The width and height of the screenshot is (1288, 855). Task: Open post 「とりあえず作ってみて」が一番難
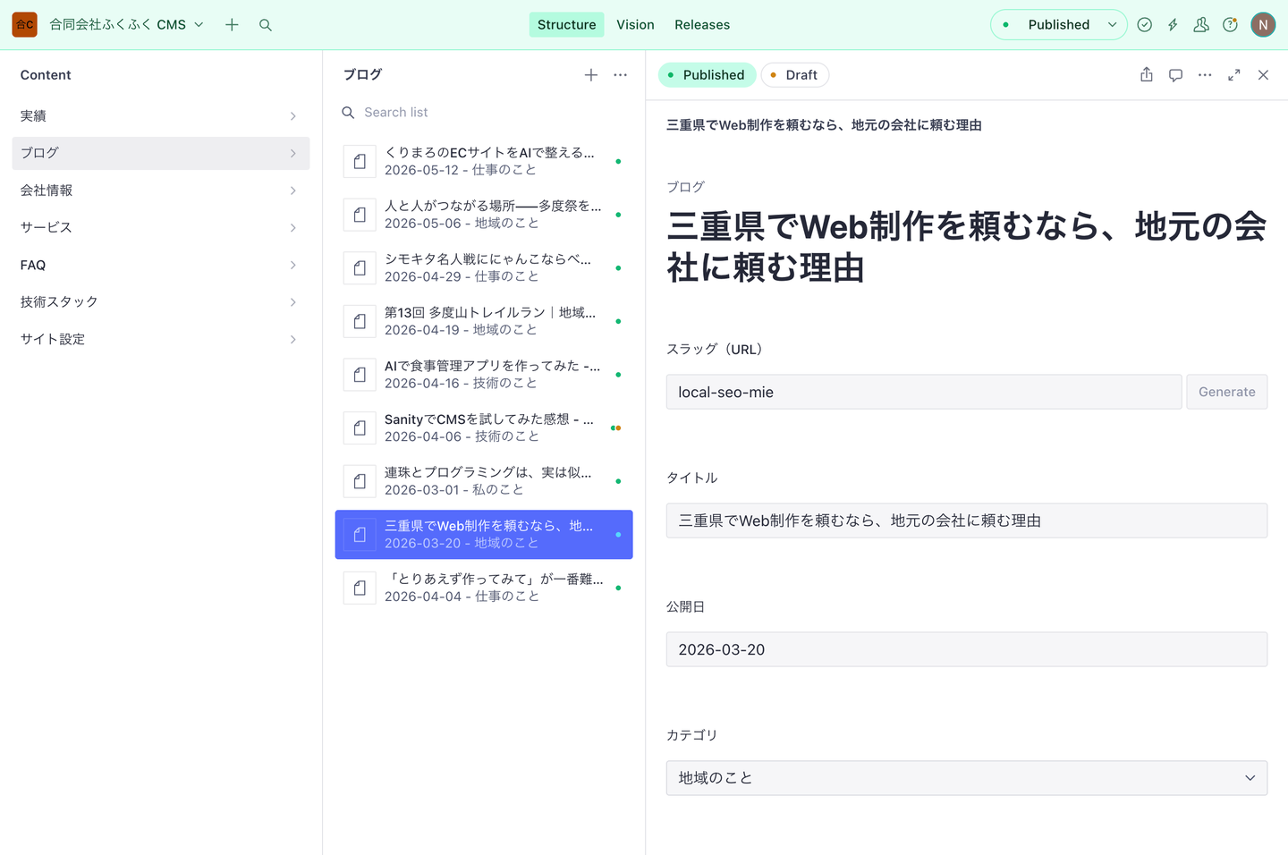point(484,588)
